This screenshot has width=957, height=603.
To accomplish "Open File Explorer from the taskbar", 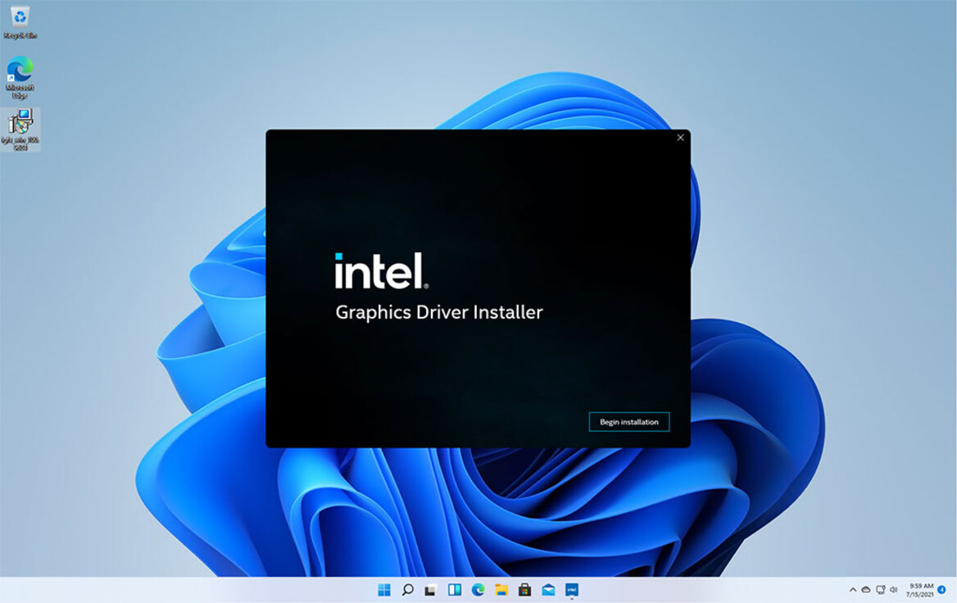I will (x=501, y=590).
